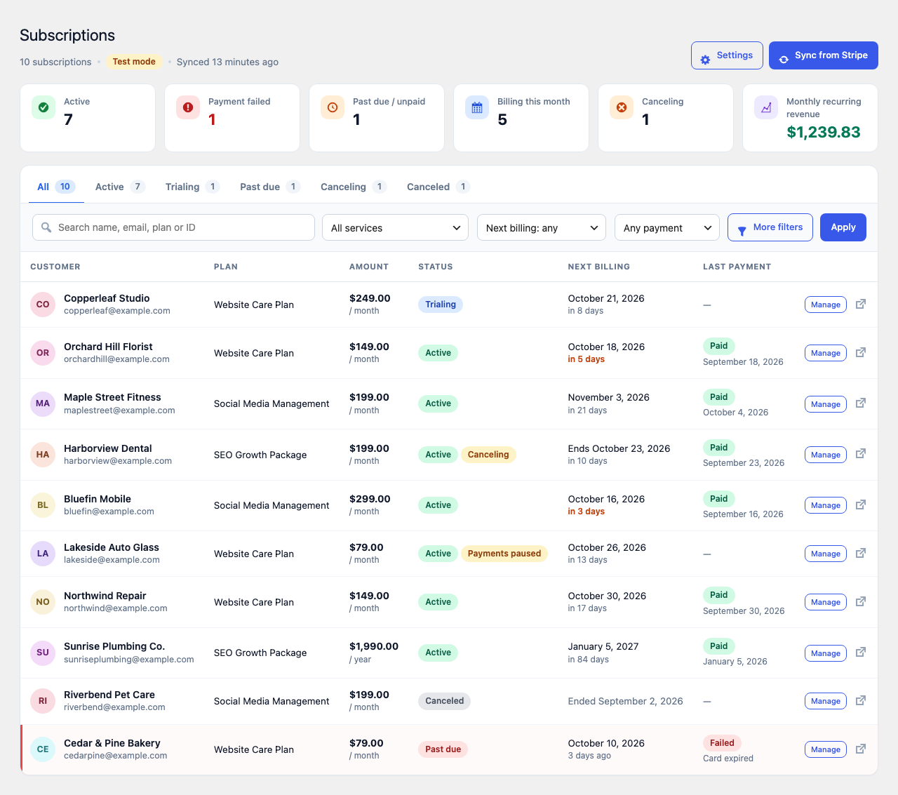Expand the Next billing filter dropdown
Image resolution: width=898 pixels, height=795 pixels.
point(542,227)
